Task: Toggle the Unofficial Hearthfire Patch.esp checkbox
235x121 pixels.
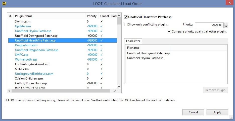Action: pyautogui.click(x=126, y=17)
